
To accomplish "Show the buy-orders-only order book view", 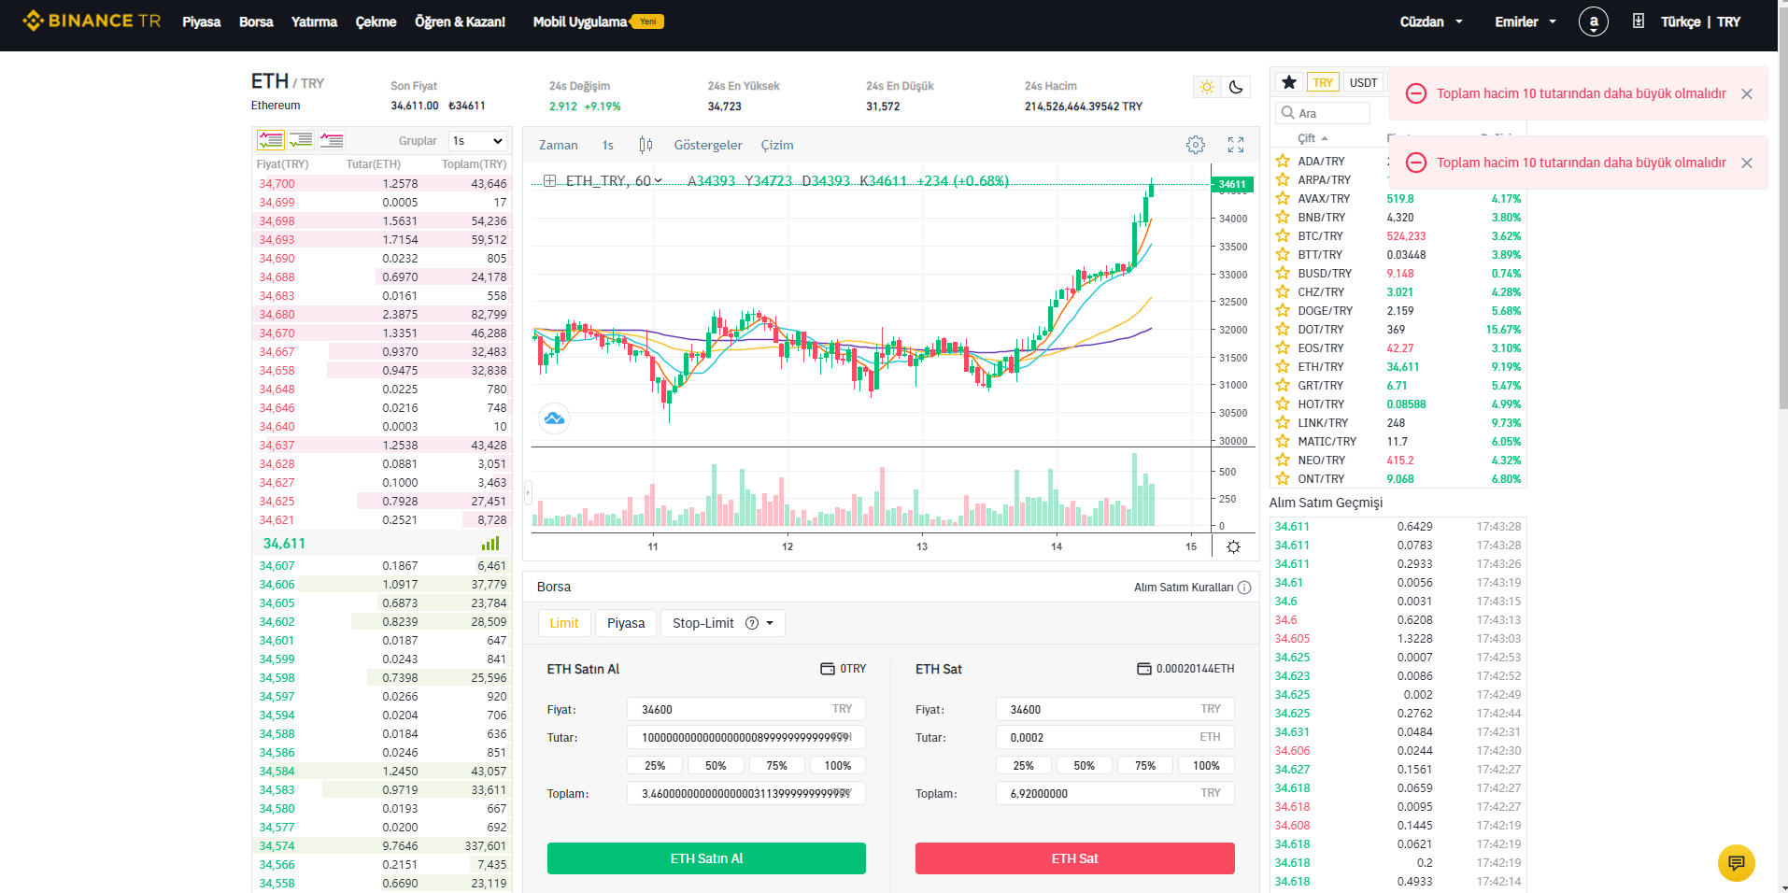I will 301,140.
